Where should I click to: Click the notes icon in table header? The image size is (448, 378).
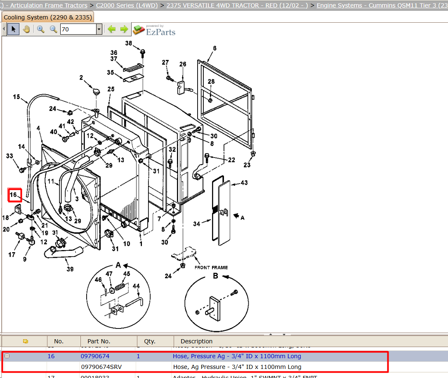click(x=26, y=341)
